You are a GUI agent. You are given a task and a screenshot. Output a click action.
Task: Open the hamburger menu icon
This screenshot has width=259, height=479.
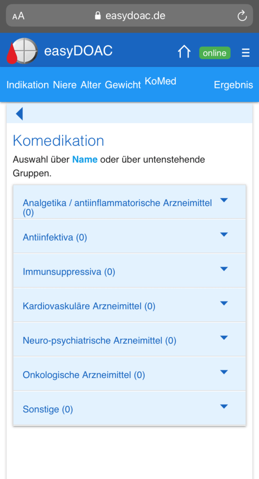[x=246, y=53]
